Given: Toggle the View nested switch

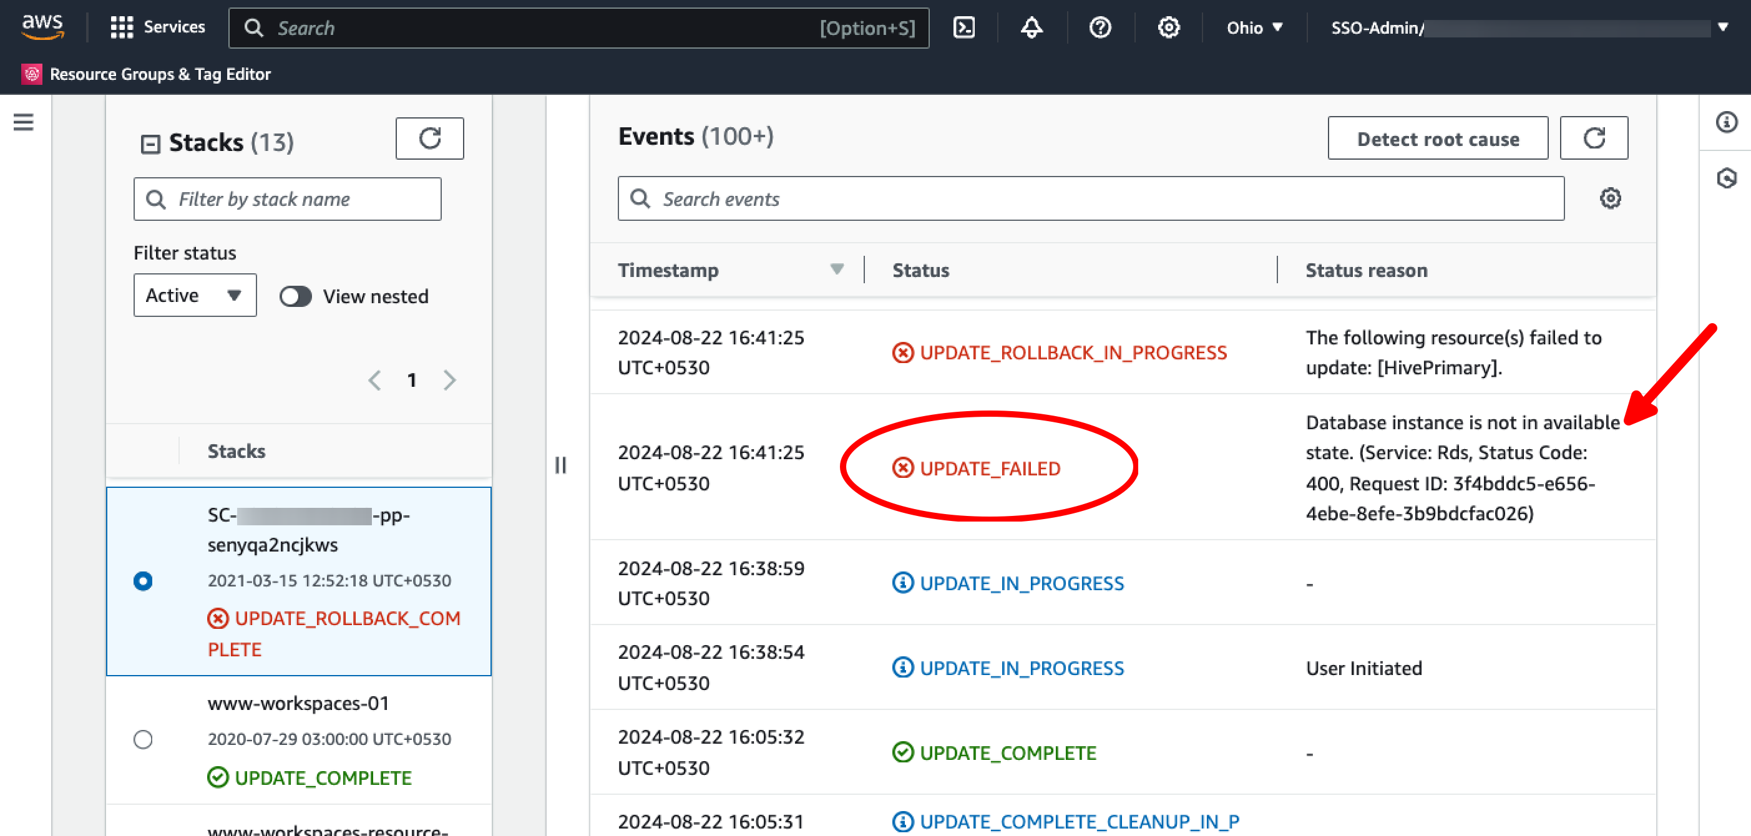Looking at the screenshot, I should pos(296,296).
